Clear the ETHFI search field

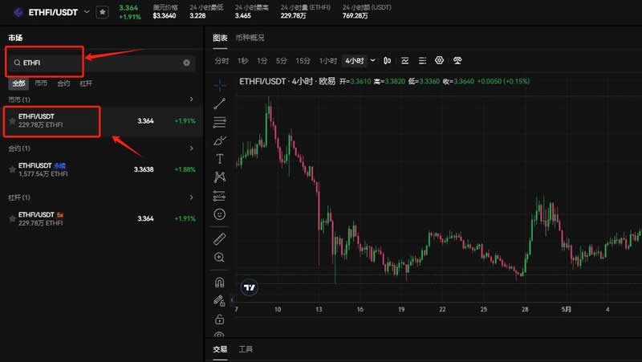point(186,62)
